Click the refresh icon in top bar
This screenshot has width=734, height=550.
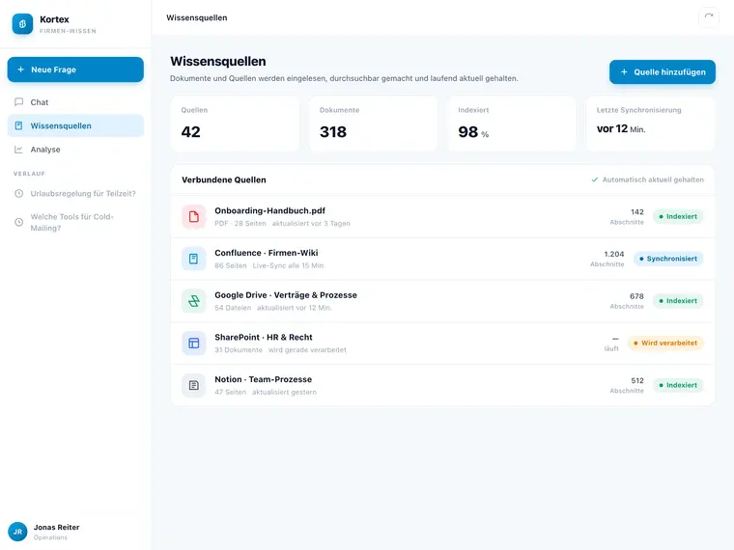coord(709,17)
